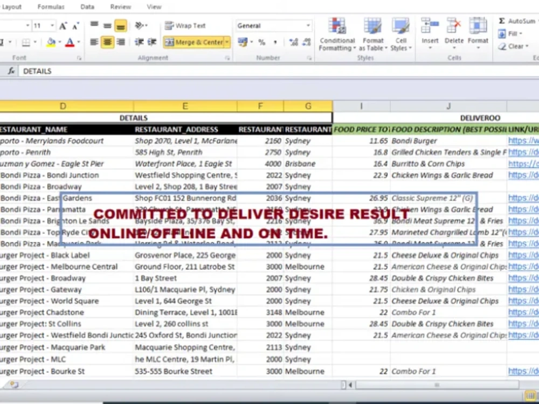Click the Insert Worksheet tab icon
539x404 pixels.
click(x=14, y=385)
